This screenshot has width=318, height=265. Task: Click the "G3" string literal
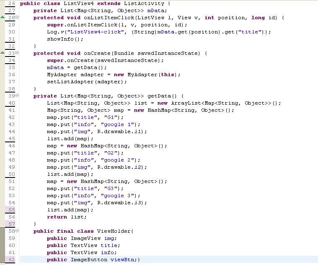[x=111, y=188]
